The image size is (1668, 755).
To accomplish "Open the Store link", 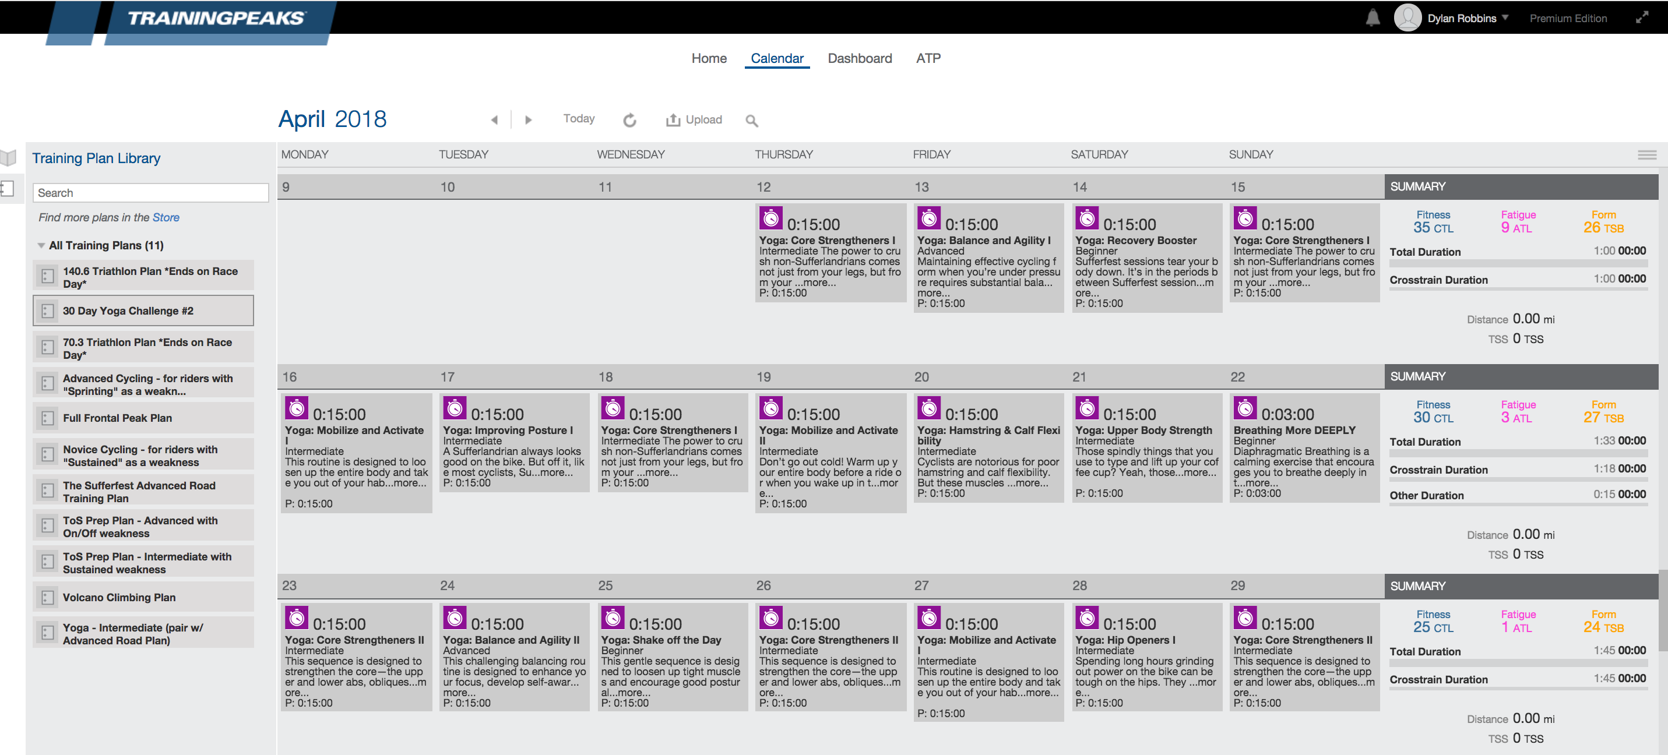I will 166,217.
